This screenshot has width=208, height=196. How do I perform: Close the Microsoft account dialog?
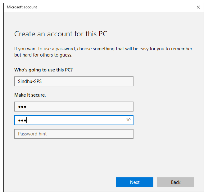pyautogui.click(x=198, y=7)
